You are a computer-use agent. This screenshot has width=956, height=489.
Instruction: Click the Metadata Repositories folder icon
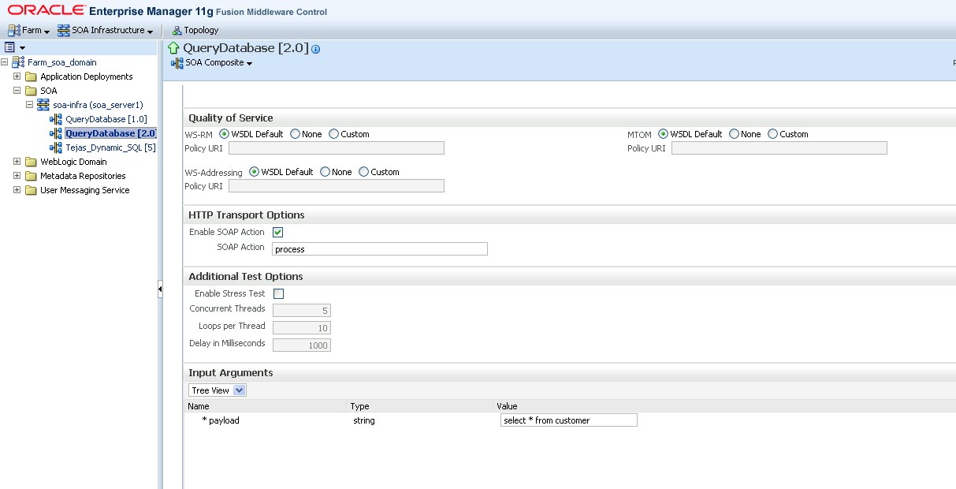(31, 176)
